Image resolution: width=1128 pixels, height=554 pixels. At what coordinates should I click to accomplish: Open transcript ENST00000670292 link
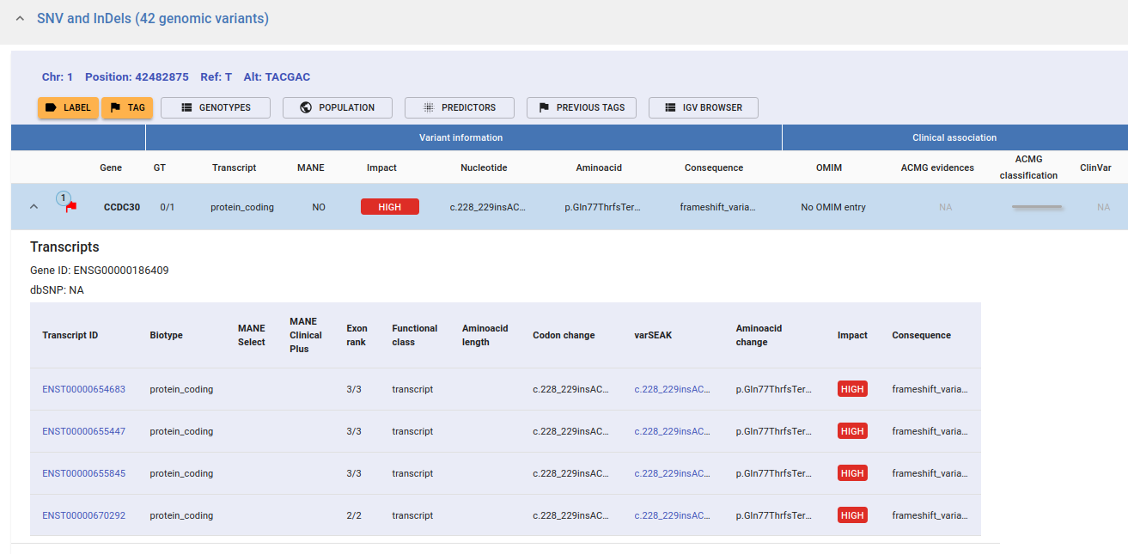point(83,515)
